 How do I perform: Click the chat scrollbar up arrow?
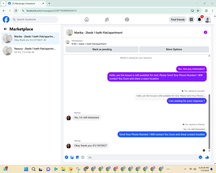point(209,56)
